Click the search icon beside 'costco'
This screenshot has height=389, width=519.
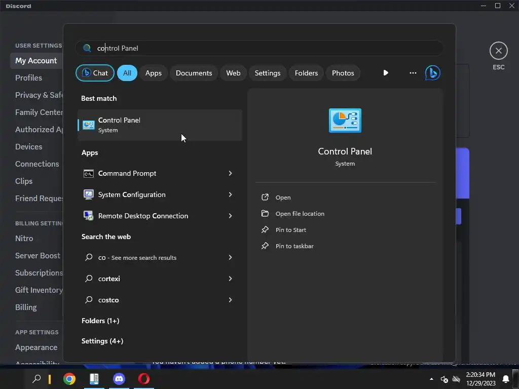coord(89,300)
